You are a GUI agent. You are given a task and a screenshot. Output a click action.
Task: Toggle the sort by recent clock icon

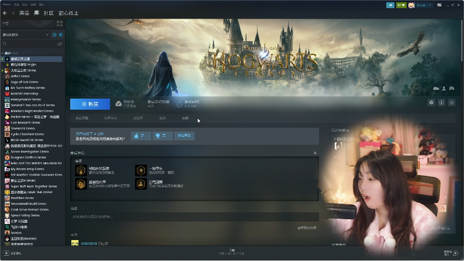(55, 35)
